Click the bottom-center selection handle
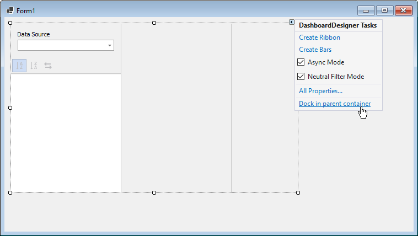Image resolution: width=418 pixels, height=236 pixels. 154,192
